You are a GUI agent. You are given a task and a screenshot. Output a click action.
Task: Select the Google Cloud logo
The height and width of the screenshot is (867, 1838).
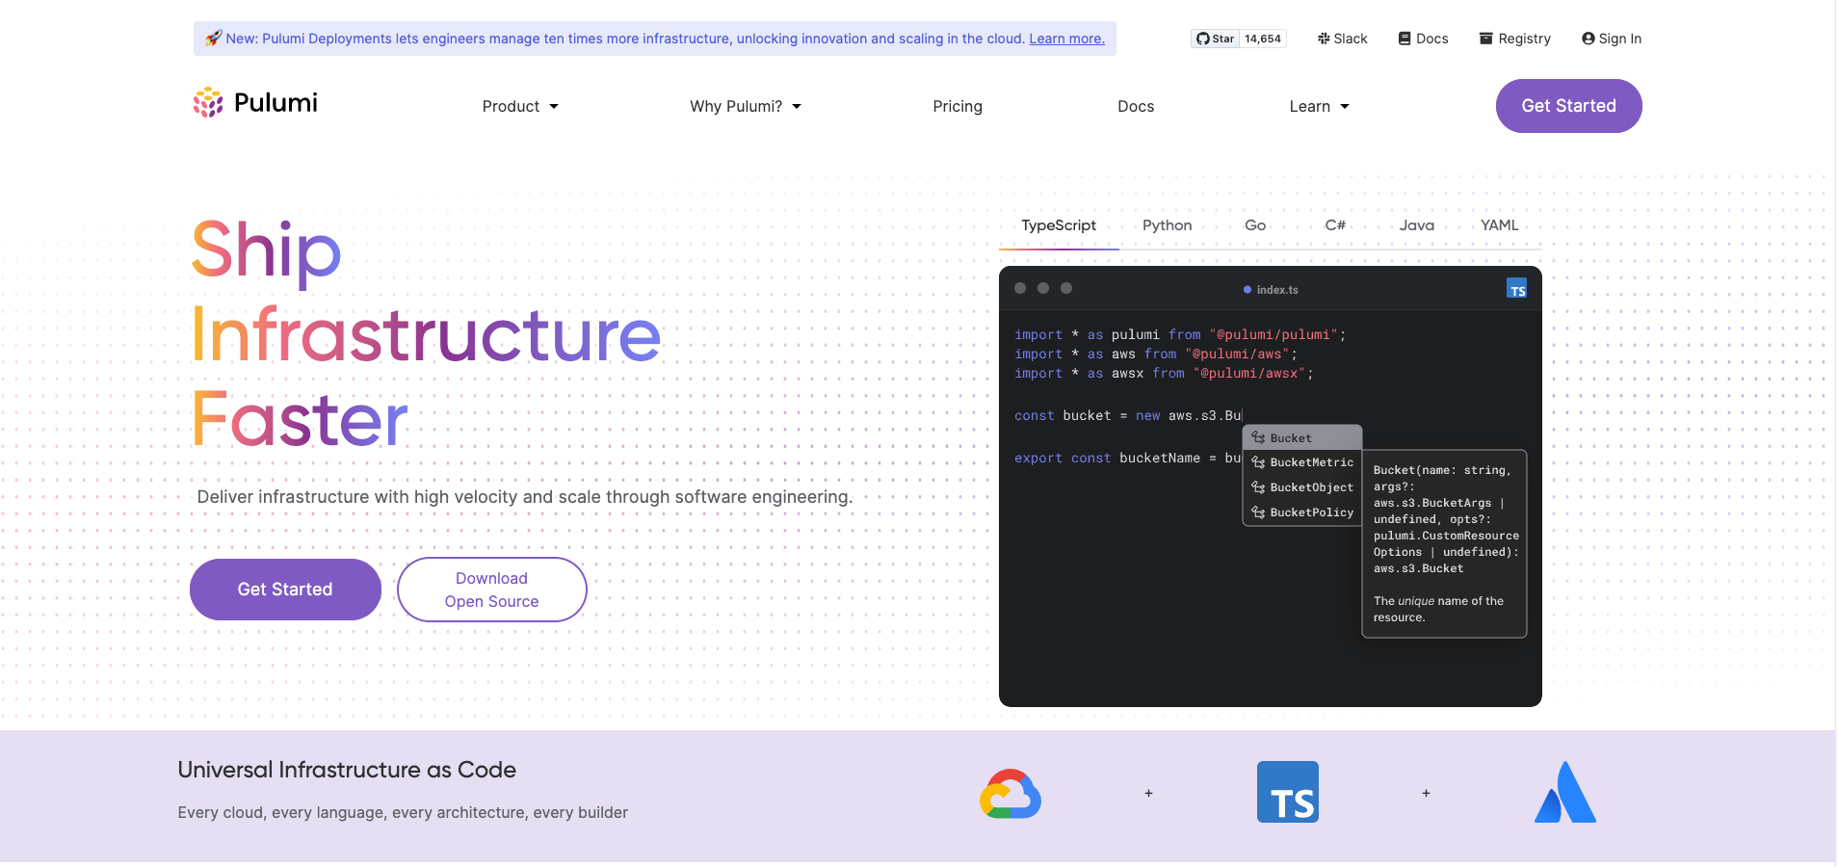[x=1010, y=793]
